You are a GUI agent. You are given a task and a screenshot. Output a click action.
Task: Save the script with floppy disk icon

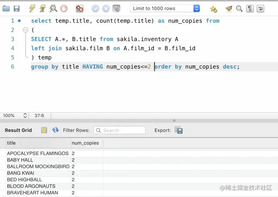(x=17, y=8)
